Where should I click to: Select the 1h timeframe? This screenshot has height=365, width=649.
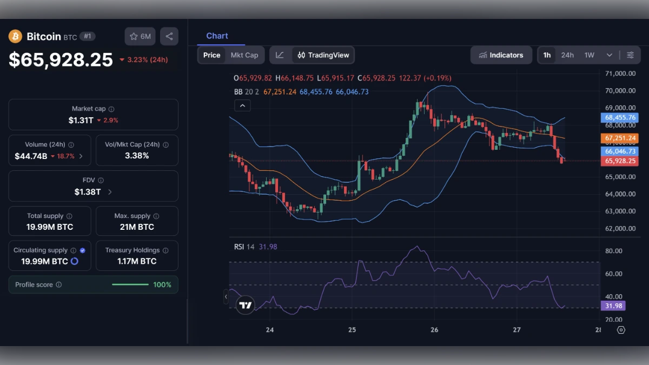546,55
